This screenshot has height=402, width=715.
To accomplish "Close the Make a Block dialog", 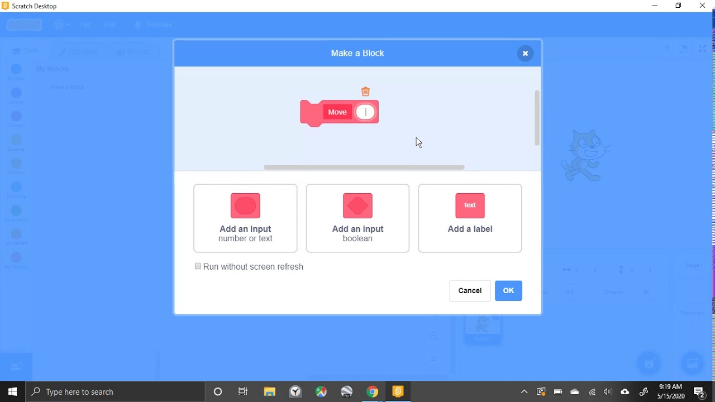I will [x=525, y=54].
